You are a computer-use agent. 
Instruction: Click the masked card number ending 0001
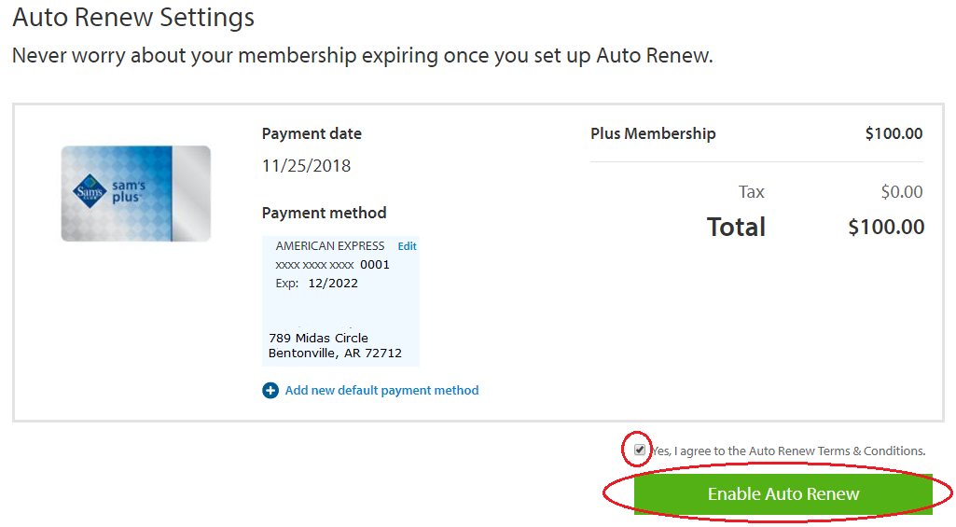(x=333, y=265)
